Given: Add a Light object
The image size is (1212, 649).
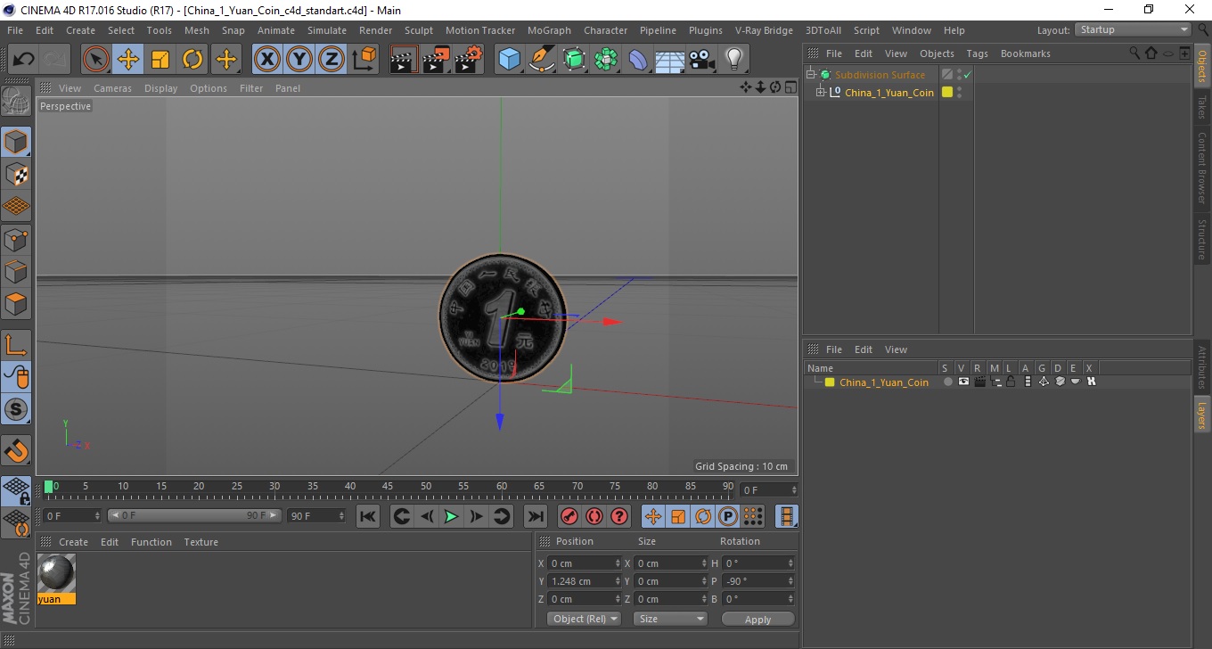Looking at the screenshot, I should (x=734, y=60).
